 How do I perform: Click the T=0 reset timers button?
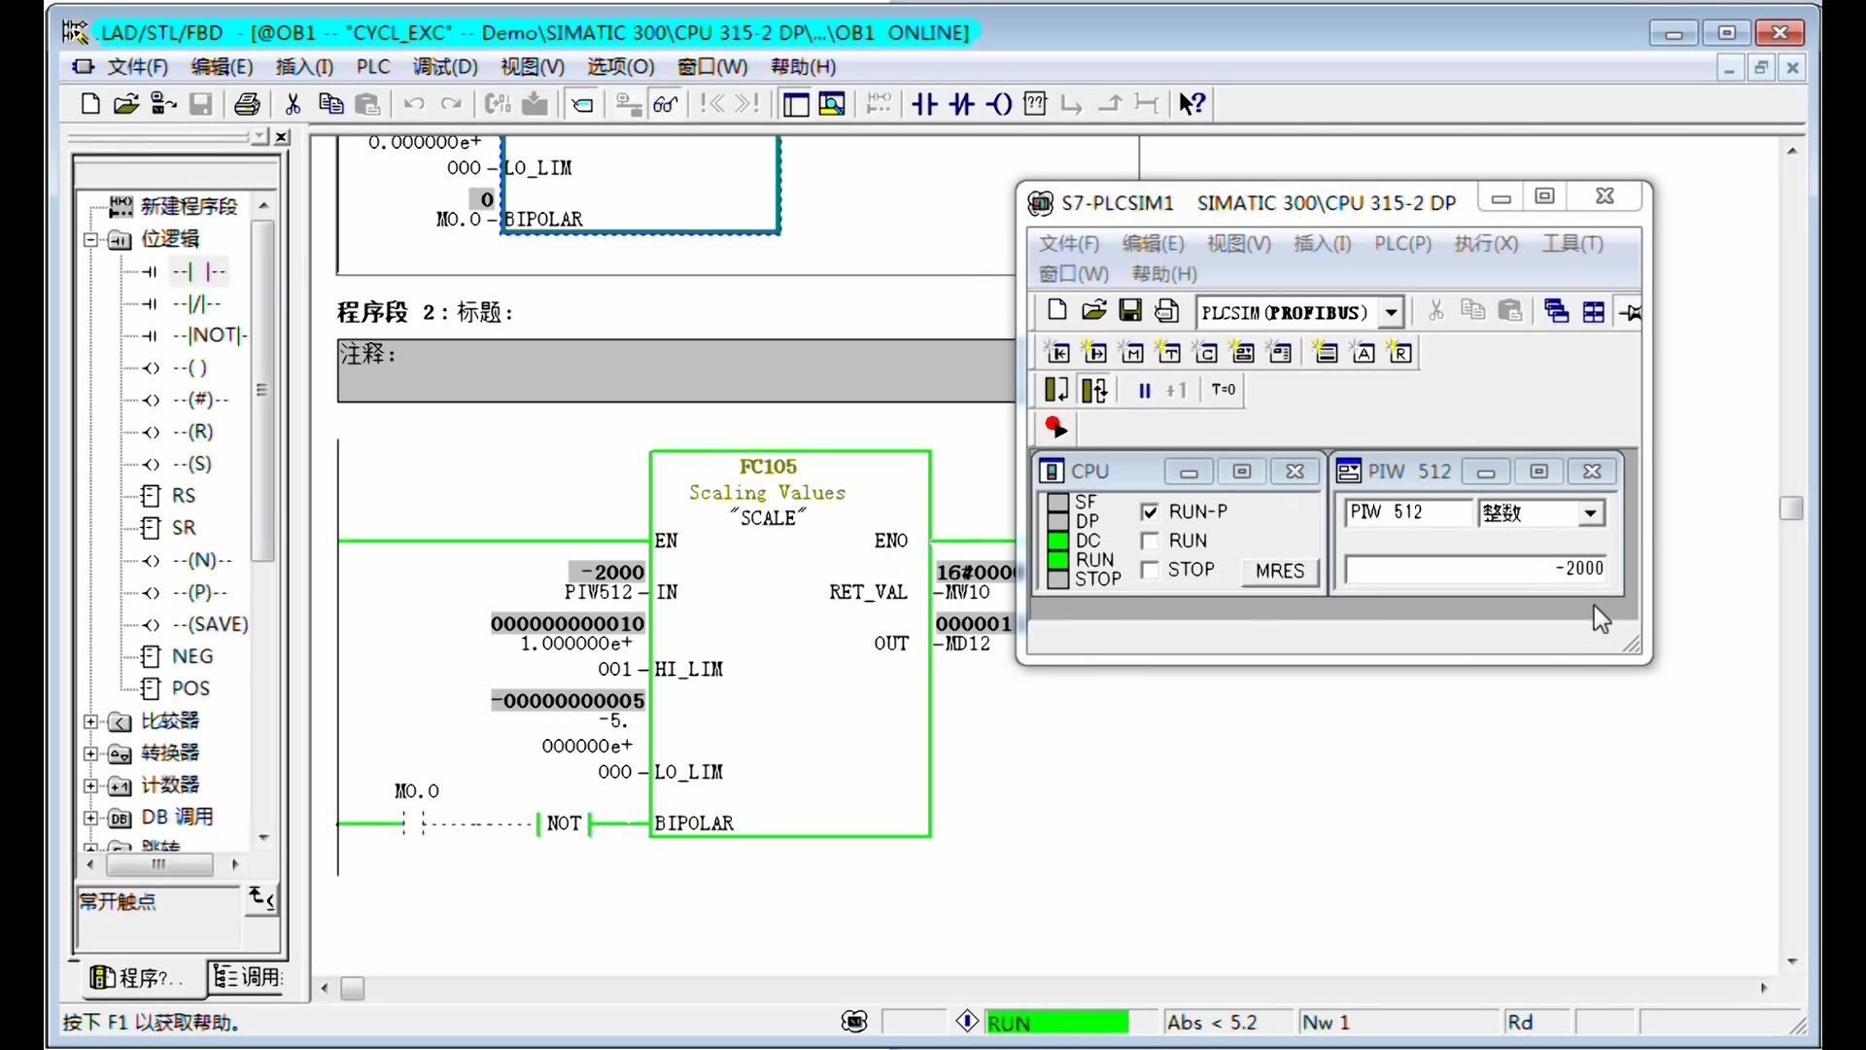point(1223,390)
